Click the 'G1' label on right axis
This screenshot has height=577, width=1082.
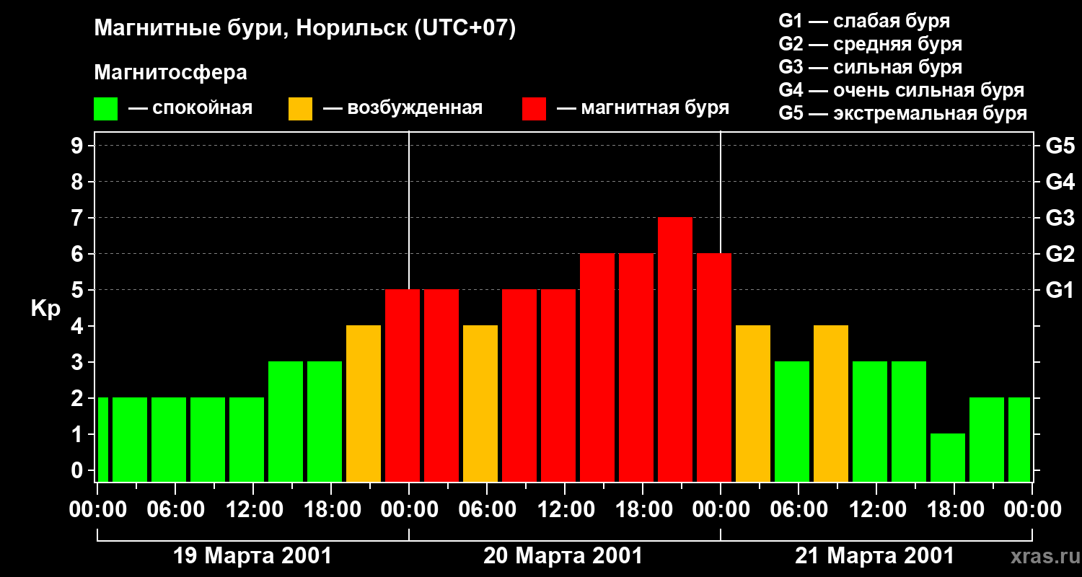tap(1060, 290)
